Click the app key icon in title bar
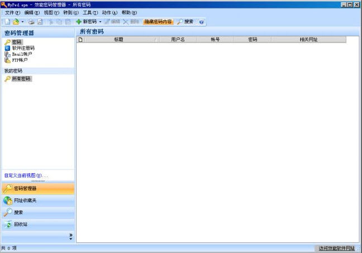 click(x=4, y=4)
